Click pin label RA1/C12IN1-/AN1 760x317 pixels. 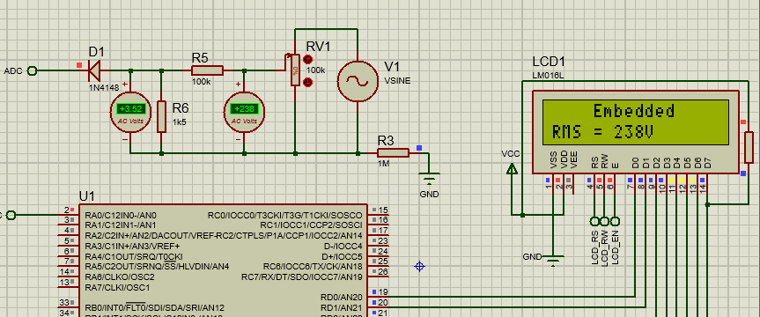(x=121, y=225)
